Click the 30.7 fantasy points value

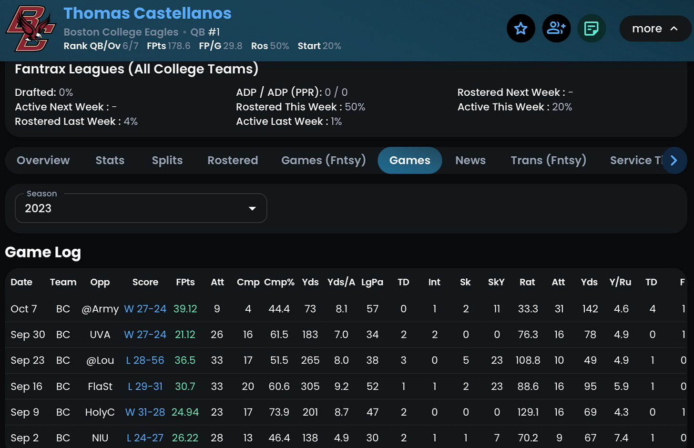[x=185, y=387]
